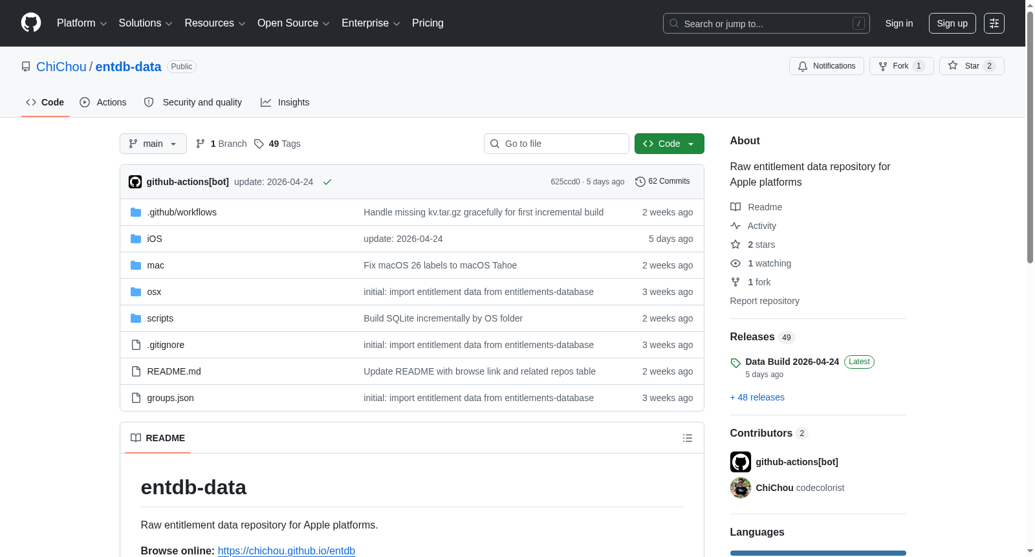The height and width of the screenshot is (557, 1035).
Task: Click the Go to file input
Action: pos(556,144)
